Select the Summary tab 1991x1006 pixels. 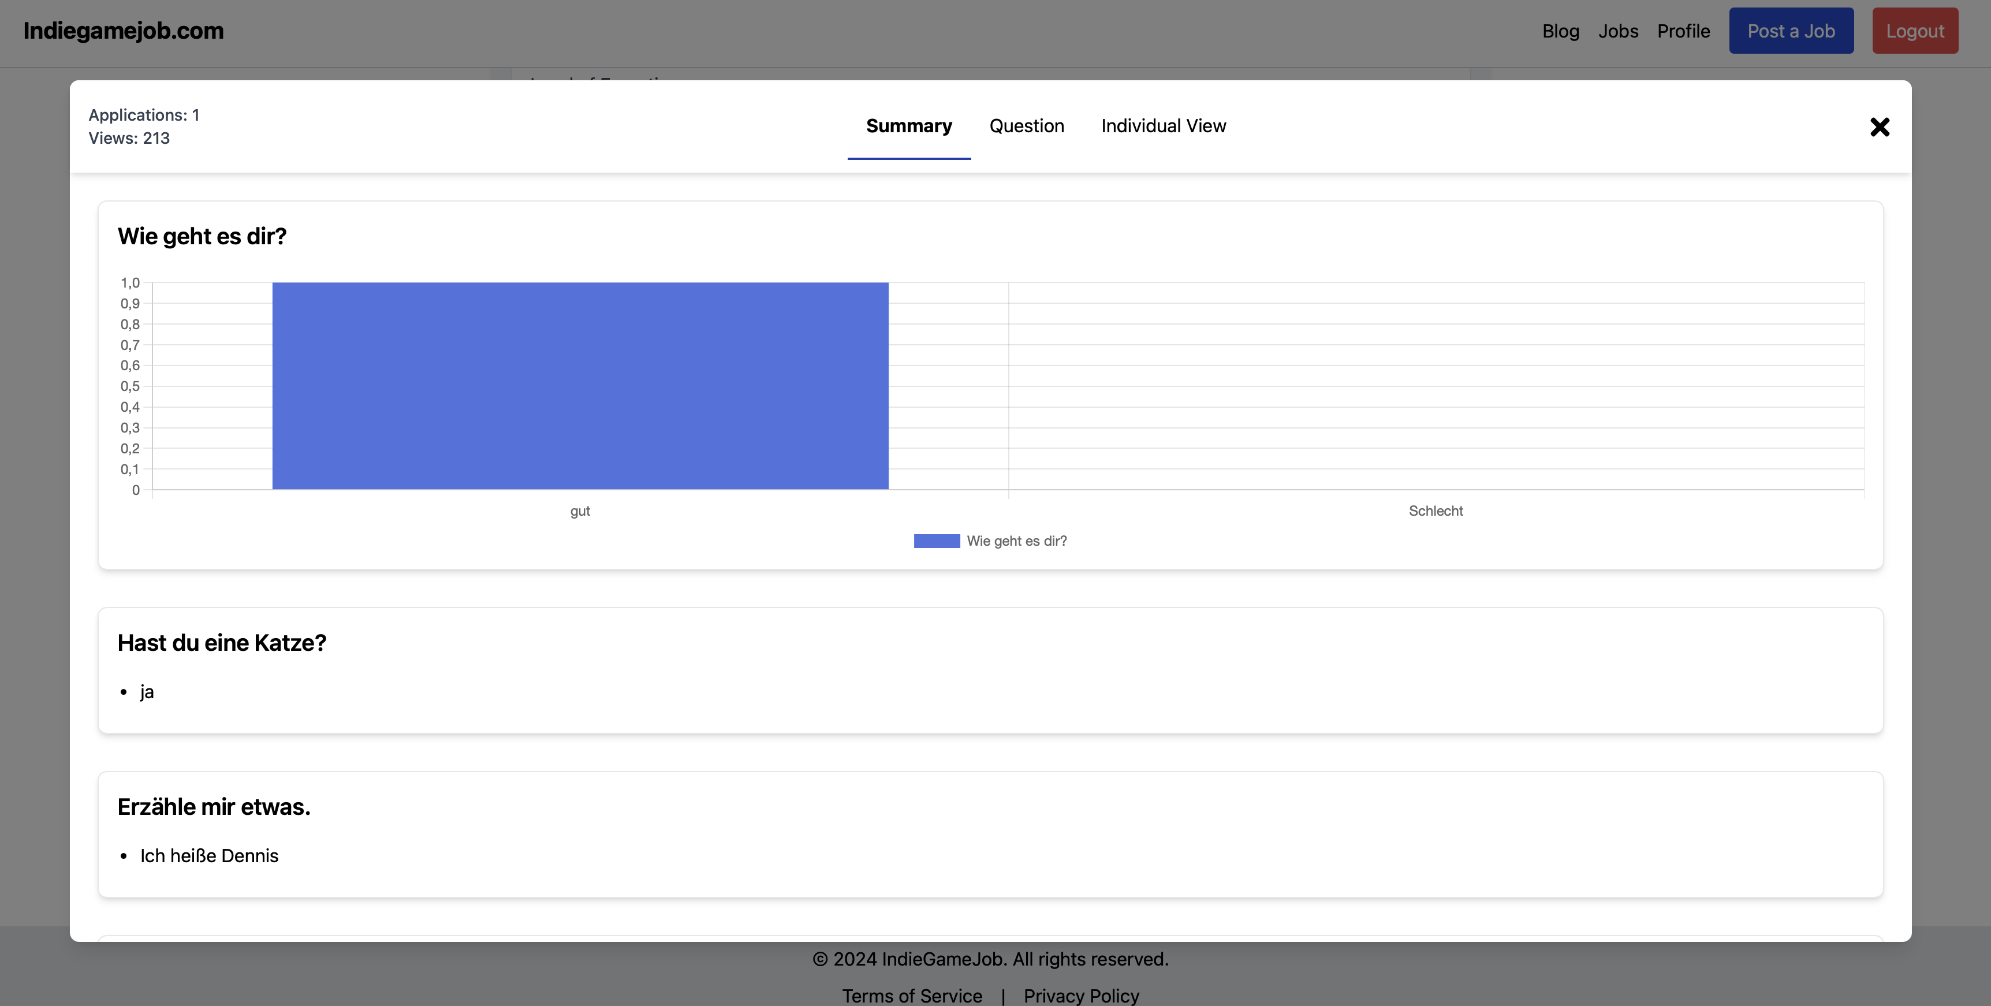[x=908, y=126]
